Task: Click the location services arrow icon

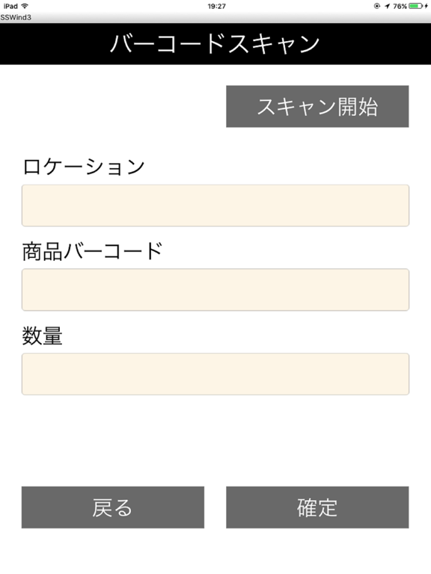Action: [x=387, y=6]
